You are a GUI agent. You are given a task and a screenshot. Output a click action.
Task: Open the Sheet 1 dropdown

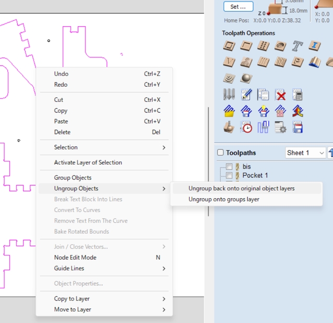[305, 153]
